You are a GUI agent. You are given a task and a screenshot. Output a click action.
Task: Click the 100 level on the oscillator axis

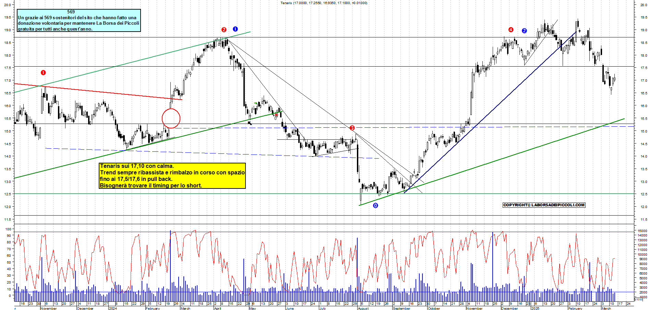[8, 229]
